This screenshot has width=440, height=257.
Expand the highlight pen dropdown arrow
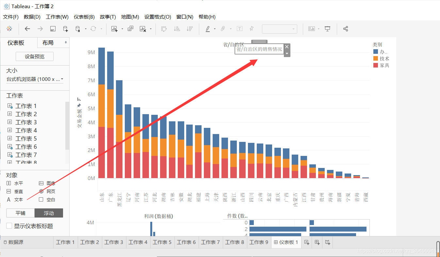215,29
